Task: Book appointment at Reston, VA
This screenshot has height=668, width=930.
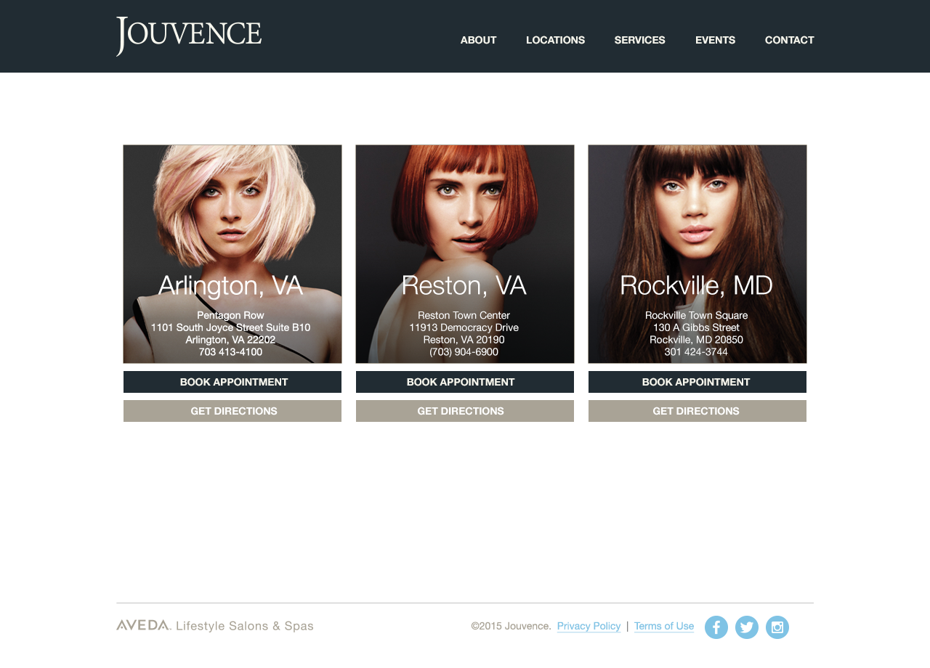Action: tap(465, 382)
